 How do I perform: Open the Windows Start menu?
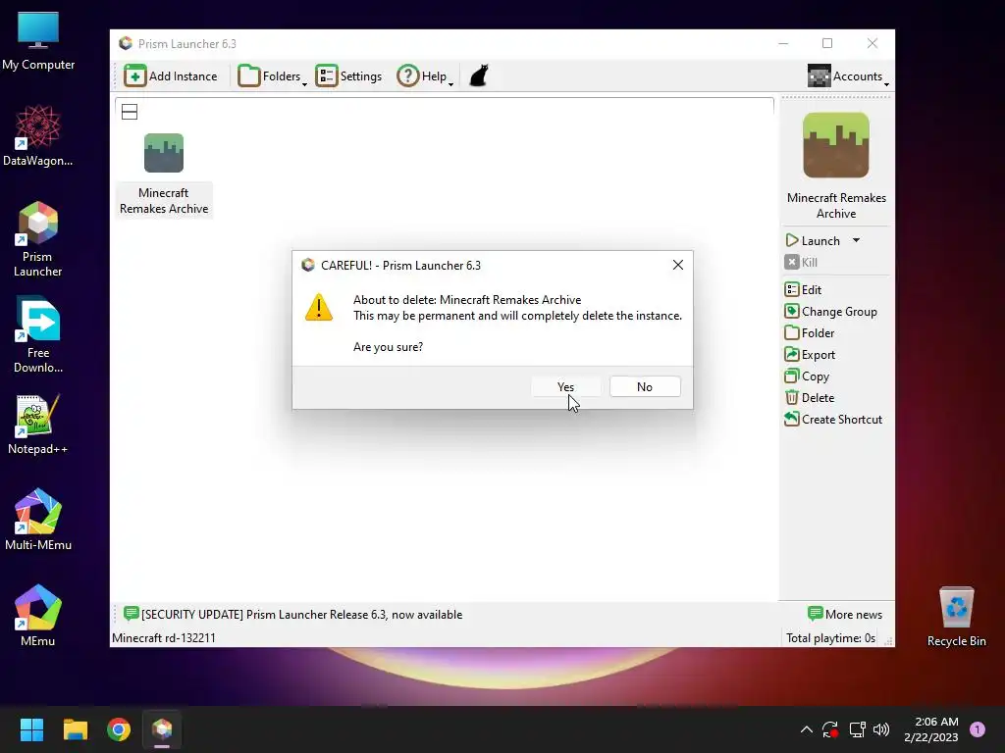(x=31, y=729)
